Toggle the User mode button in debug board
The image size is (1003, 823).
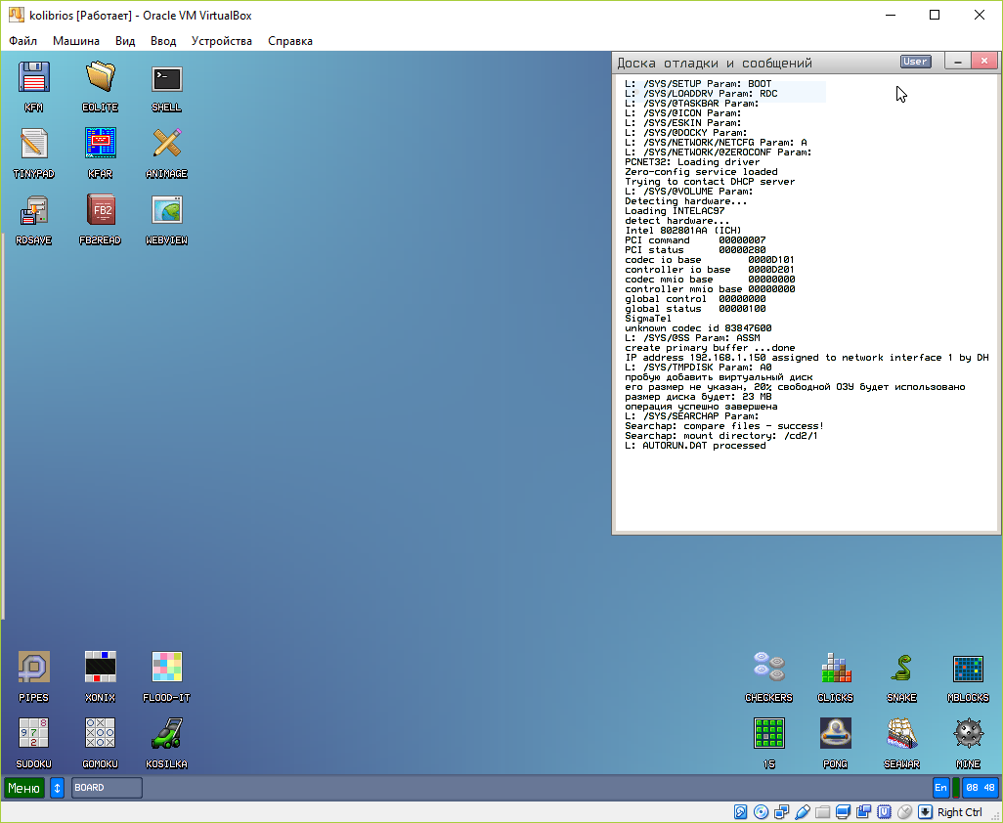click(x=915, y=62)
